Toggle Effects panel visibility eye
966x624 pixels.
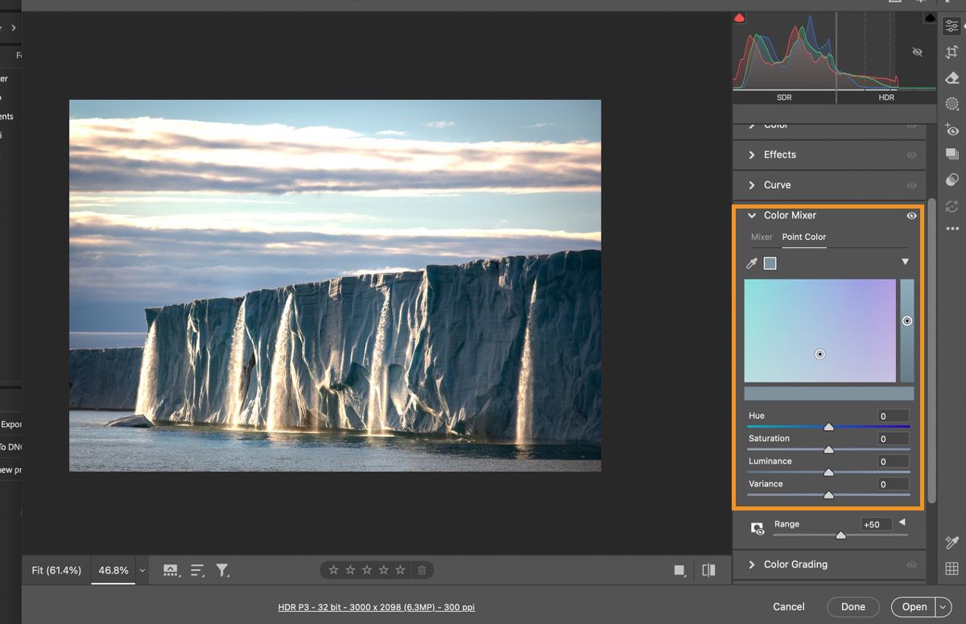(911, 155)
